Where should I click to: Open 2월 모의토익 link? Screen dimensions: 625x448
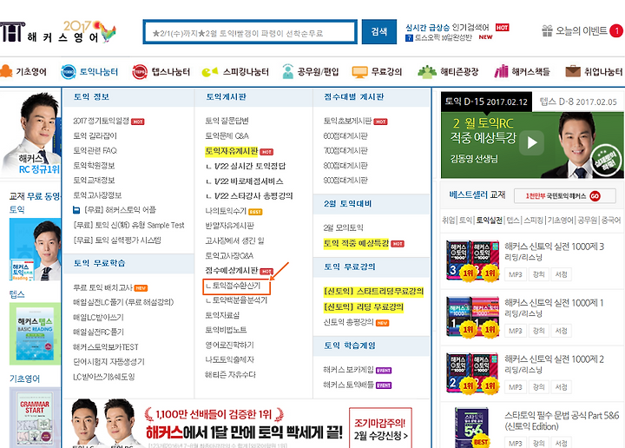tap(343, 228)
